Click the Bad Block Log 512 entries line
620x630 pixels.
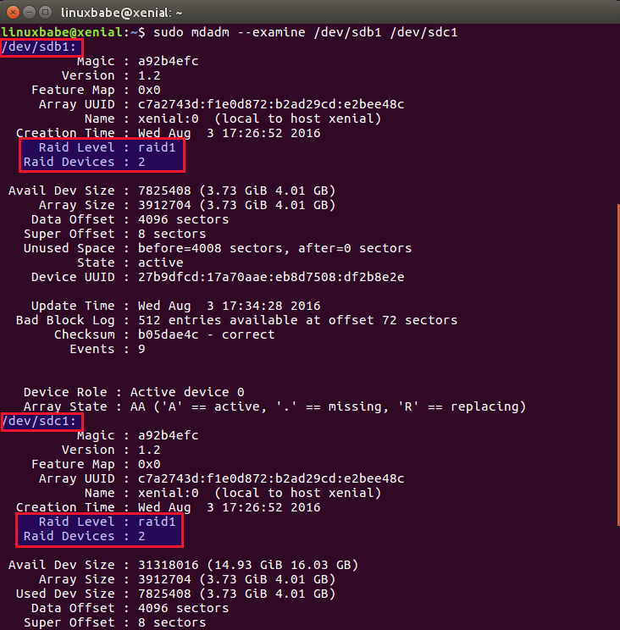pyautogui.click(x=236, y=320)
